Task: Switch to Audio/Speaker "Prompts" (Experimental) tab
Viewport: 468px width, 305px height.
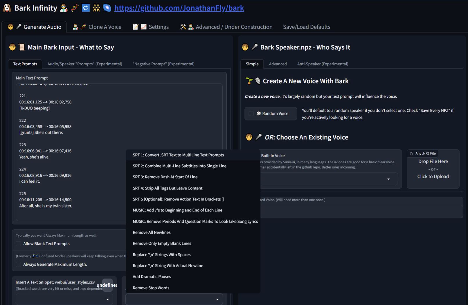Action: [85, 64]
